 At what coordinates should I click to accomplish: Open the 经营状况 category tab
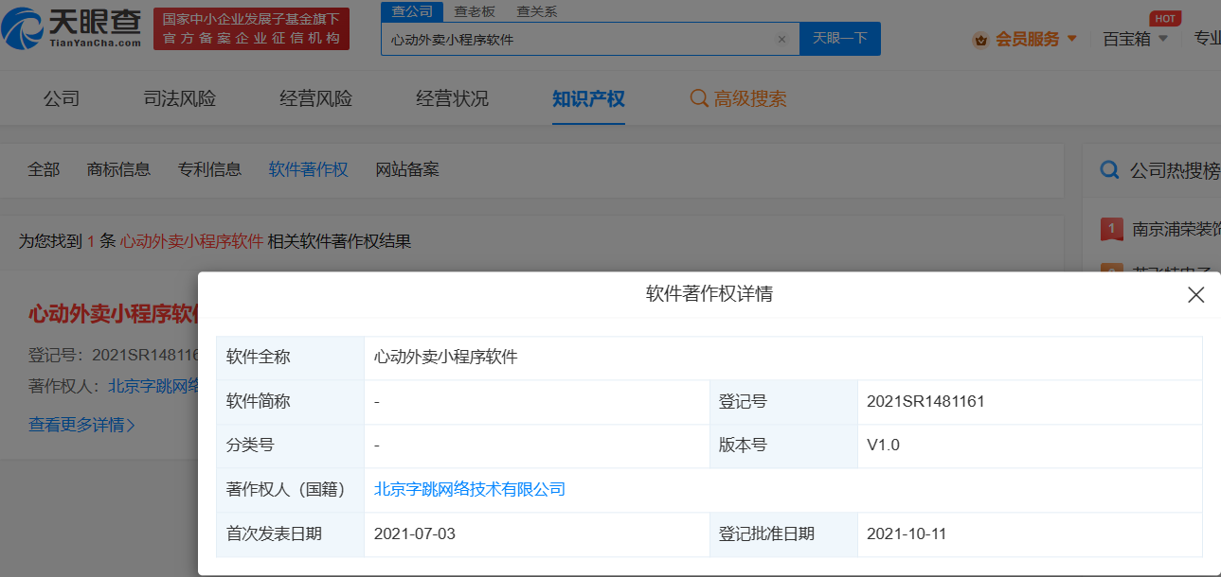[x=453, y=98]
